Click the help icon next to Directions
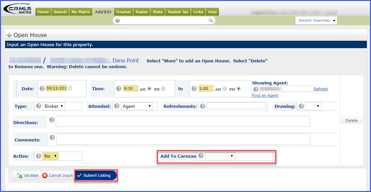The height and width of the screenshot is (192, 371). tap(52, 120)
